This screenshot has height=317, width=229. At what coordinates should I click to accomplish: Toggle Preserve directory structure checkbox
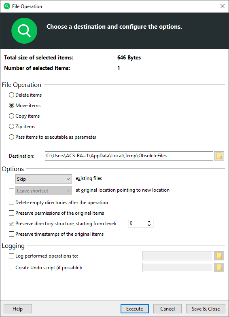click(x=11, y=223)
